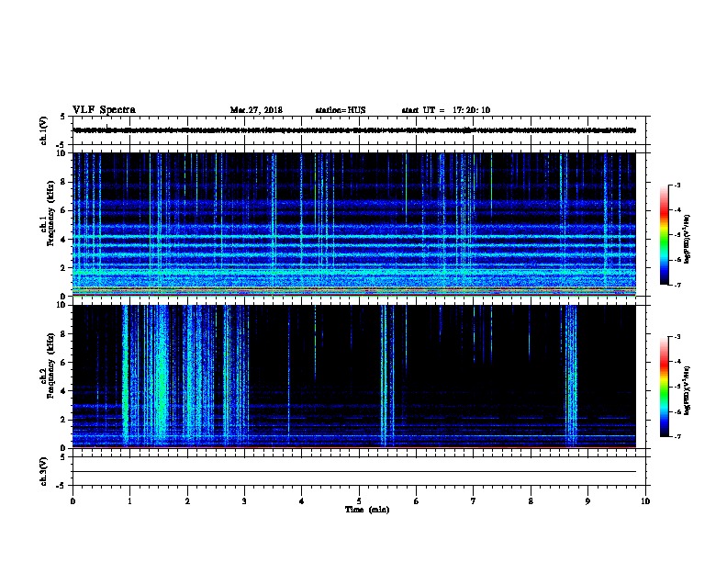
Task: Click the "Time (min)" axis title
Action: [x=367, y=510]
